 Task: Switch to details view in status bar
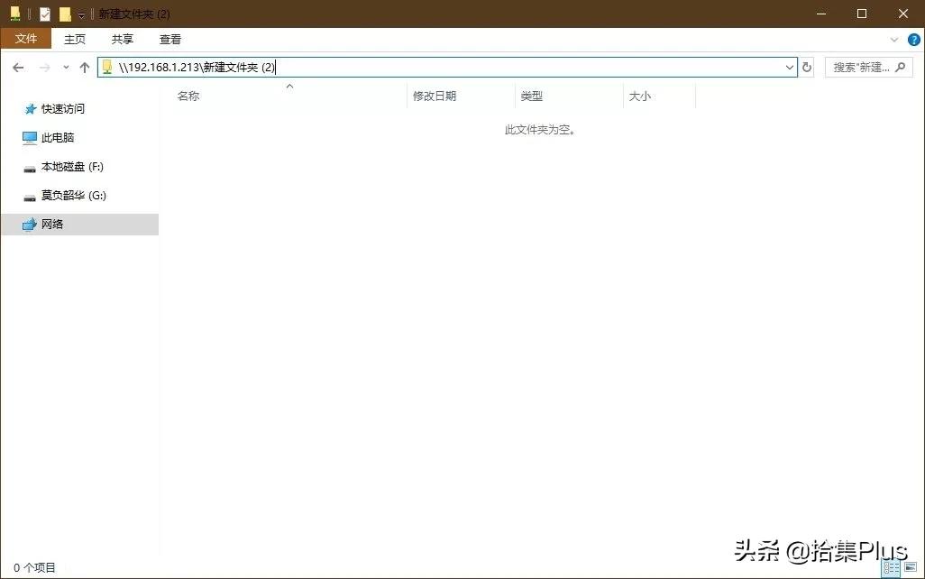[x=891, y=567]
